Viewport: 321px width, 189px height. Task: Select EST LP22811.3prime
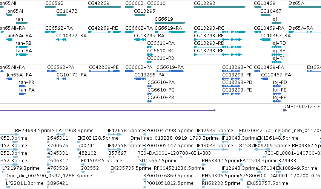coord(25,183)
